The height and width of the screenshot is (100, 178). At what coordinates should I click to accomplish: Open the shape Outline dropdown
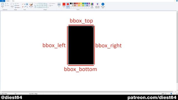[x=52, y=4]
